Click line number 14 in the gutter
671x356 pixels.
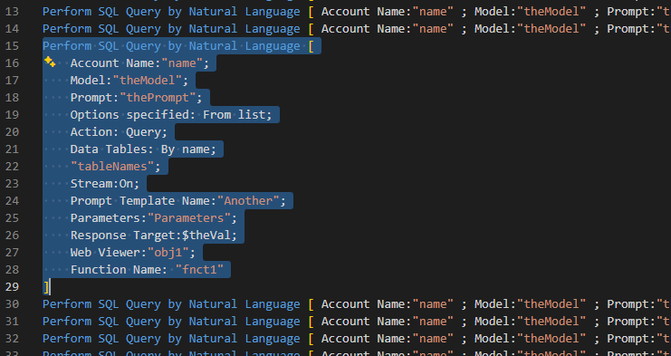pyautogui.click(x=12, y=29)
